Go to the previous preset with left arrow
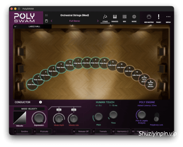The width and height of the screenshot is (183, 147). pyautogui.click(x=52, y=21)
